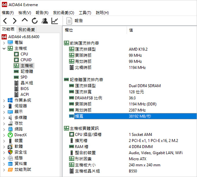Click the 主機板晶片組 field row

click(x=133, y=171)
